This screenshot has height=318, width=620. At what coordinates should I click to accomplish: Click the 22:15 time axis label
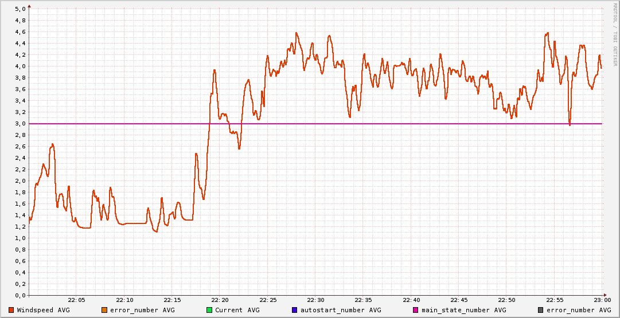[172, 300]
